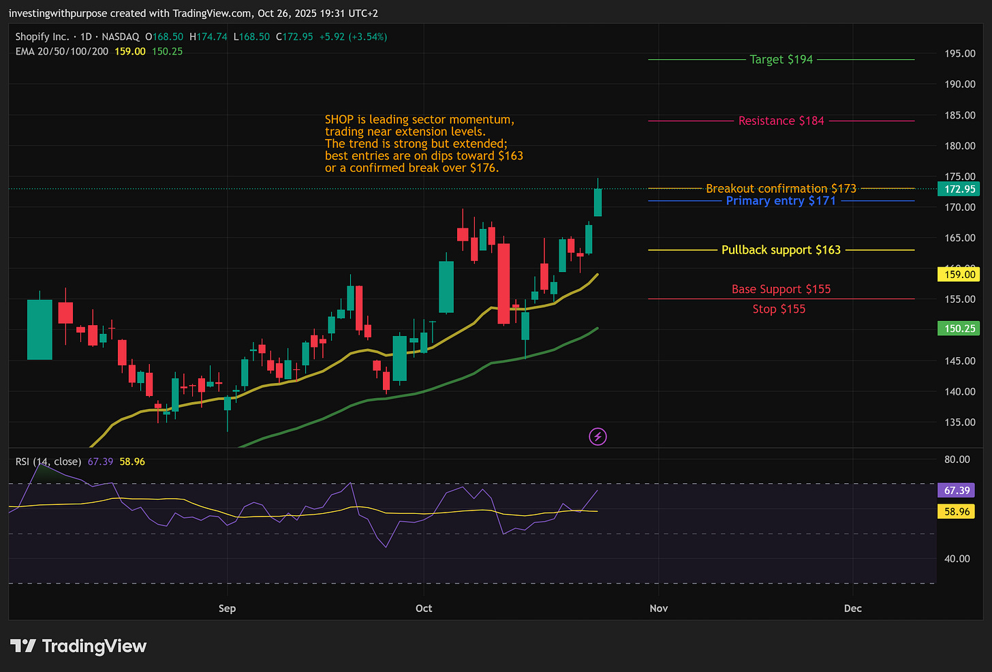992x672 pixels.
Task: Click the H174.74 high value in header
Action: (208, 37)
